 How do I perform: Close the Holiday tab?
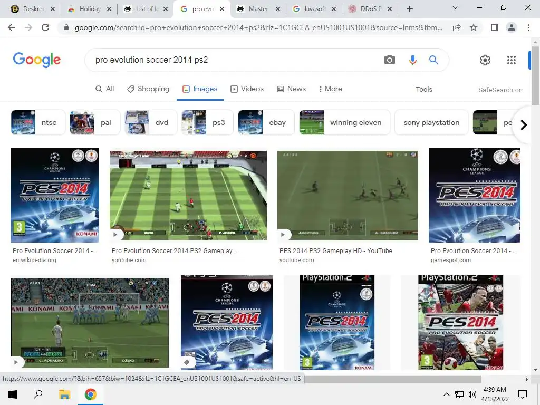click(109, 9)
